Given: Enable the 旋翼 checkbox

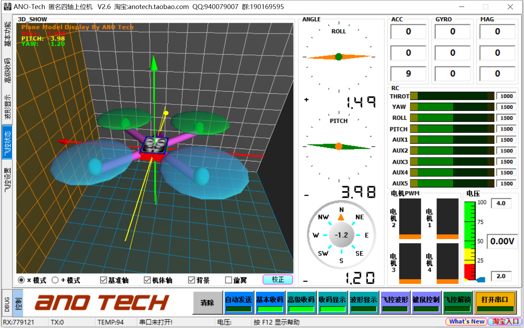Looking at the screenshot, I should pyautogui.click(x=236, y=280).
